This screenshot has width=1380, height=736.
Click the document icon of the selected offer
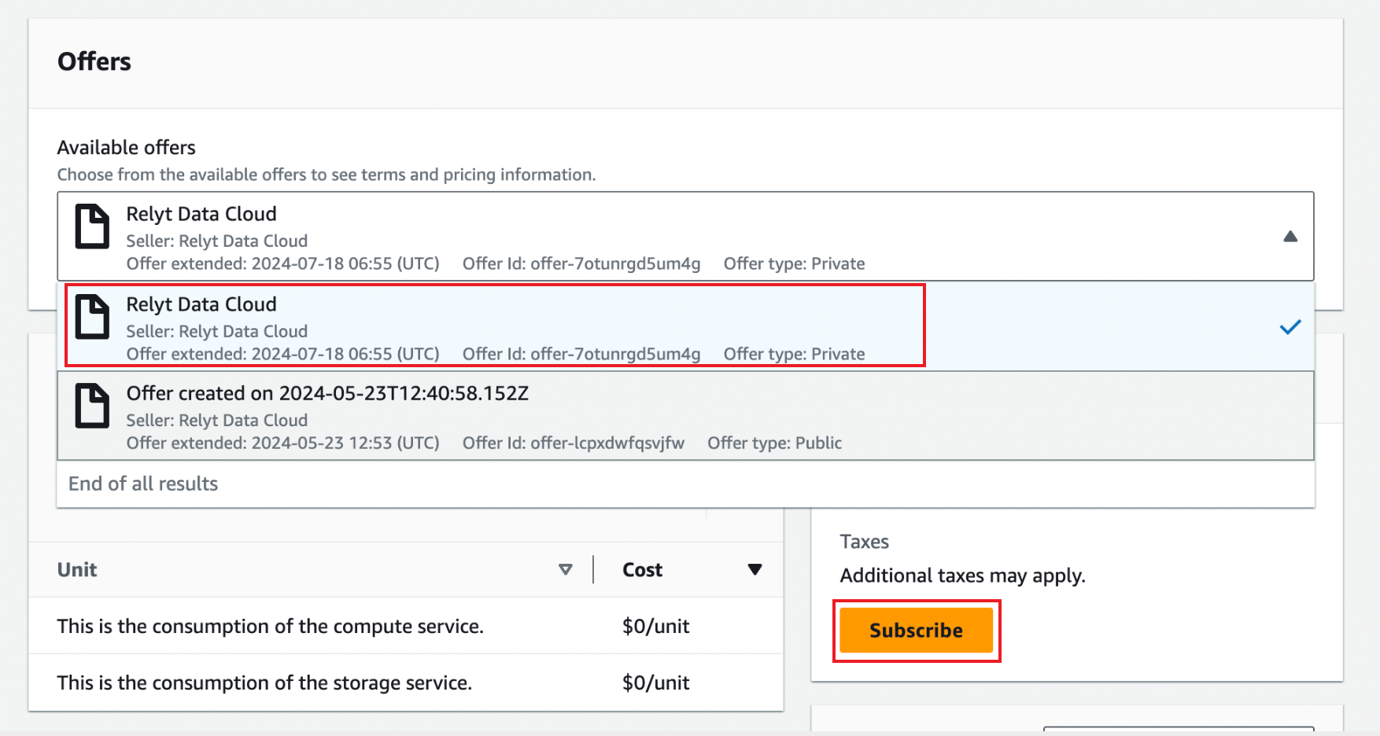pos(92,226)
